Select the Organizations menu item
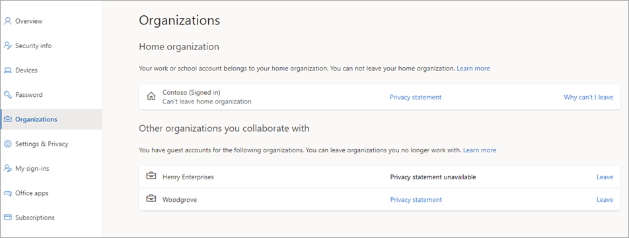This screenshot has height=238, width=629. tap(52, 119)
